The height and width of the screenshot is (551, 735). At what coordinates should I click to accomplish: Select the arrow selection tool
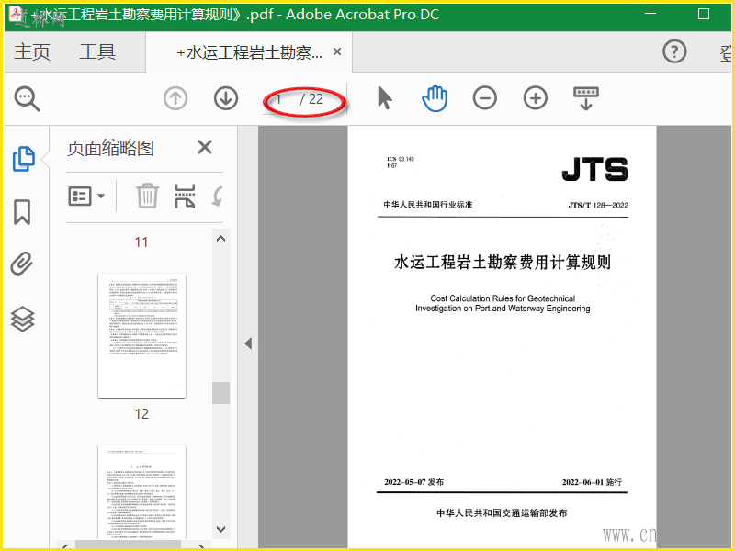(384, 98)
